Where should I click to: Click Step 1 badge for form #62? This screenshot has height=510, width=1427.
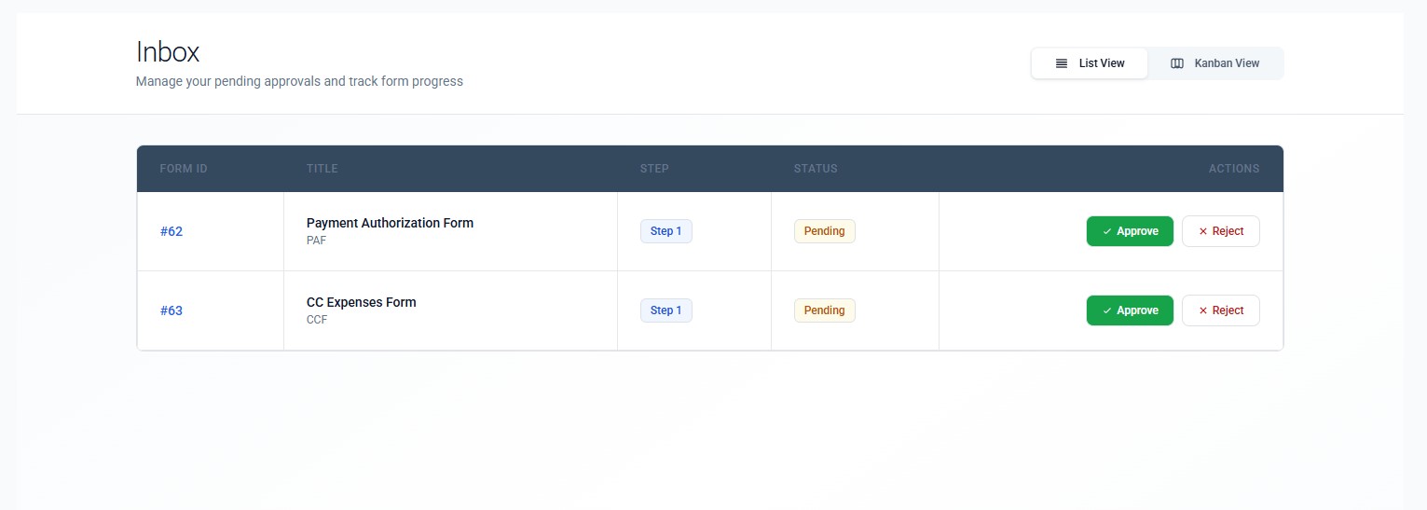(665, 231)
